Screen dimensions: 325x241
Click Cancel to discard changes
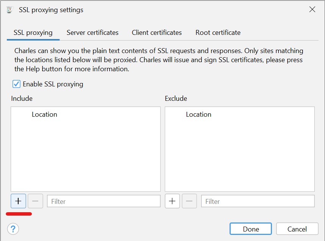pyautogui.click(x=297, y=229)
